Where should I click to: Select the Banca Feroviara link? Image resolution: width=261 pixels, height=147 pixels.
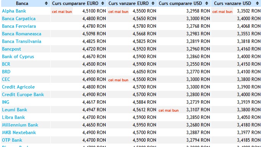click(19, 26)
